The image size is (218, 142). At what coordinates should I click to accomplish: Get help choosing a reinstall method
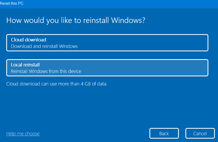coord(23,134)
